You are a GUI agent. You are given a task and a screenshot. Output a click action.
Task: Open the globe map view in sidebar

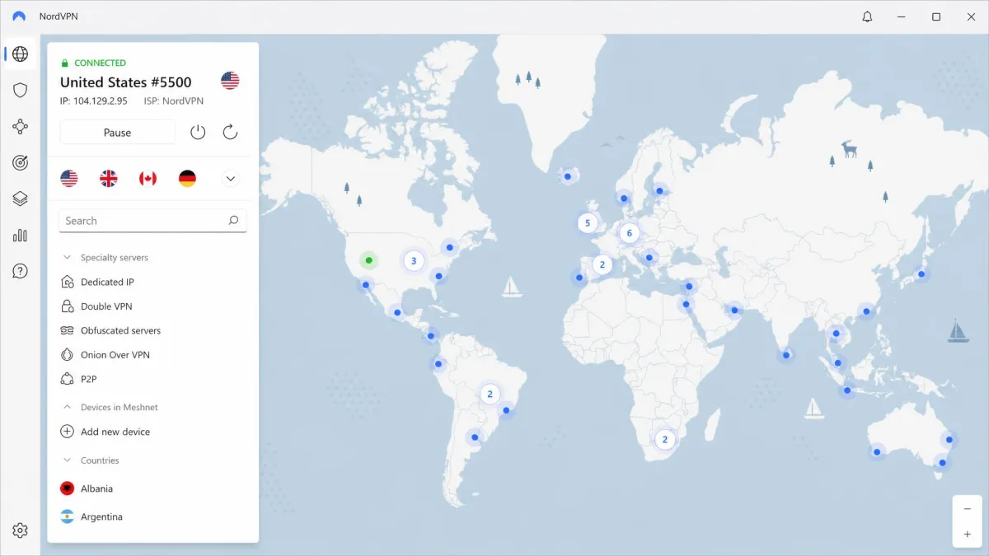tap(21, 54)
